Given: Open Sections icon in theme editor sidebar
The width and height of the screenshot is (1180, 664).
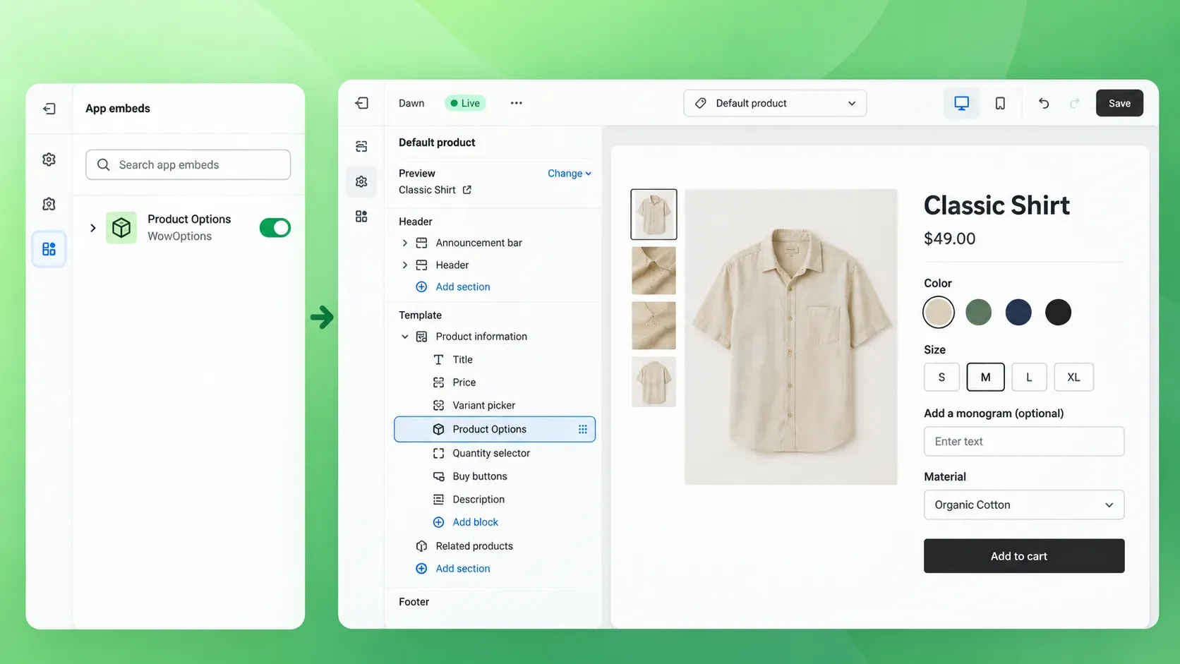Looking at the screenshot, I should [x=361, y=146].
